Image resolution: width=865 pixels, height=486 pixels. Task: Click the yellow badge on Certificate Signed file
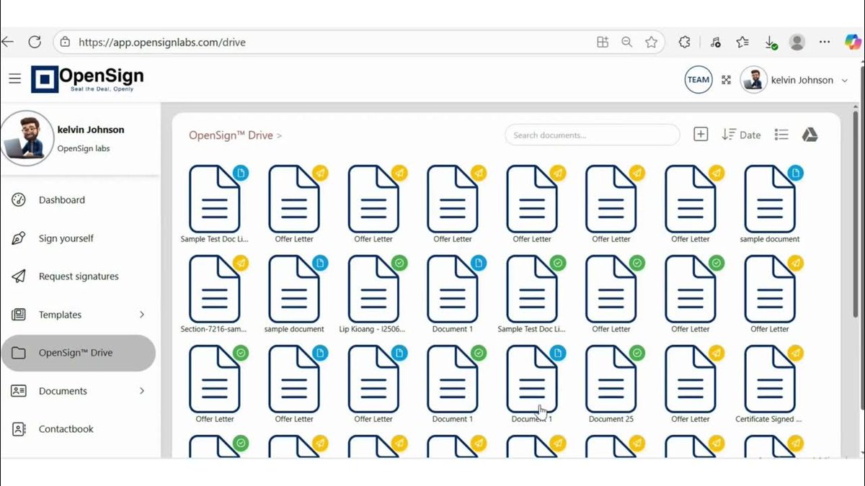click(796, 353)
